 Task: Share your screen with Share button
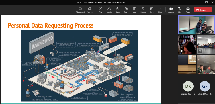coord(188,10)
